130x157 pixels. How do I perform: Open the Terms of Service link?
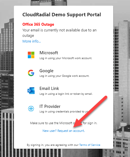[x=90, y=145]
